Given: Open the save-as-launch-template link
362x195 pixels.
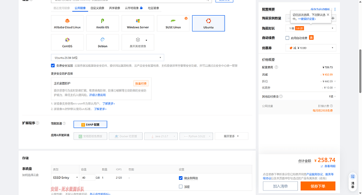Looking at the screenshot, I should [320, 9].
